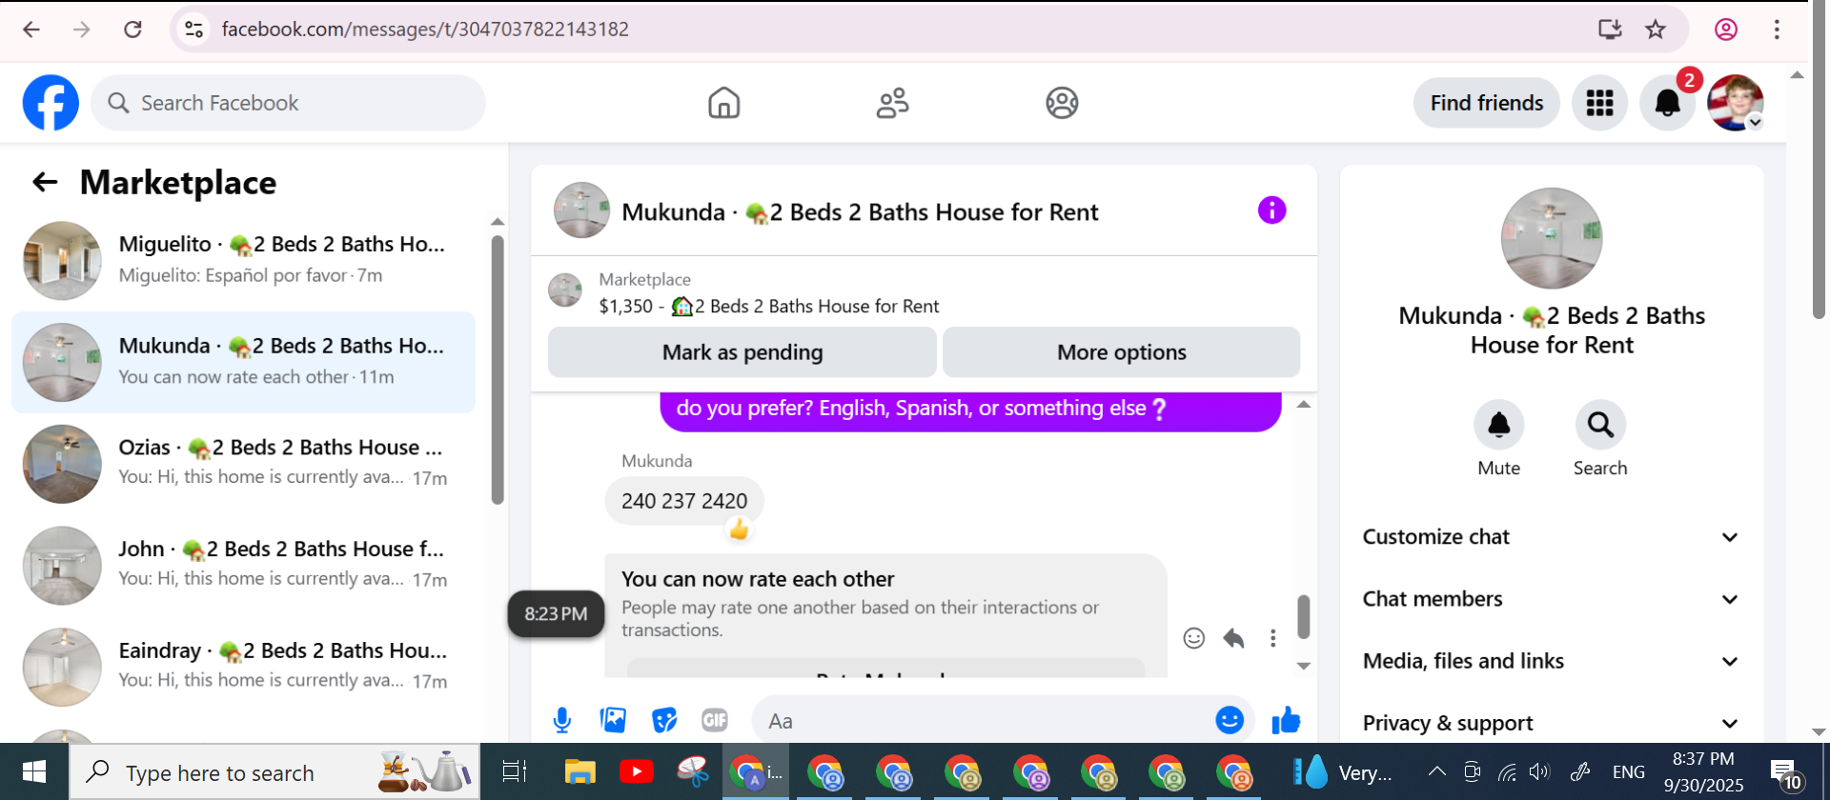Open the Friends tab
This screenshot has height=800, width=1830.
(893, 103)
